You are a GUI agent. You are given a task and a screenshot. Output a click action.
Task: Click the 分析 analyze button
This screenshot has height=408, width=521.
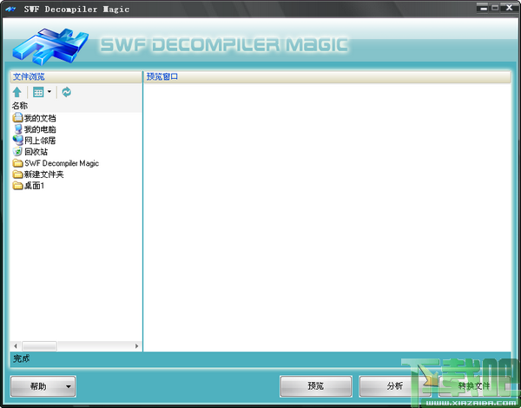click(x=395, y=386)
